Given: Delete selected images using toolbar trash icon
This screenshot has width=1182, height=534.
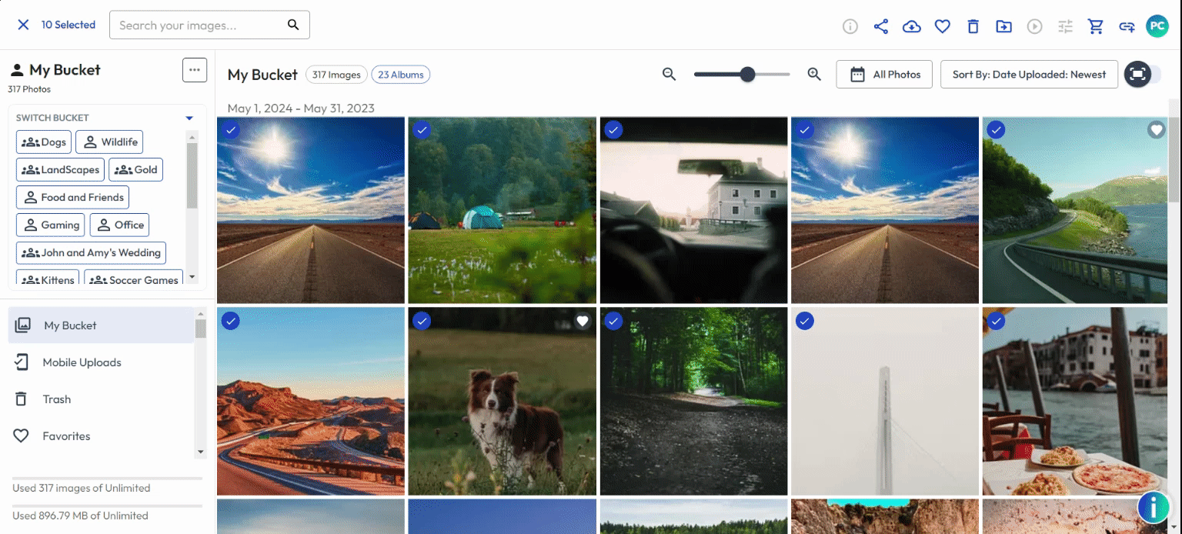Looking at the screenshot, I should click(x=973, y=26).
